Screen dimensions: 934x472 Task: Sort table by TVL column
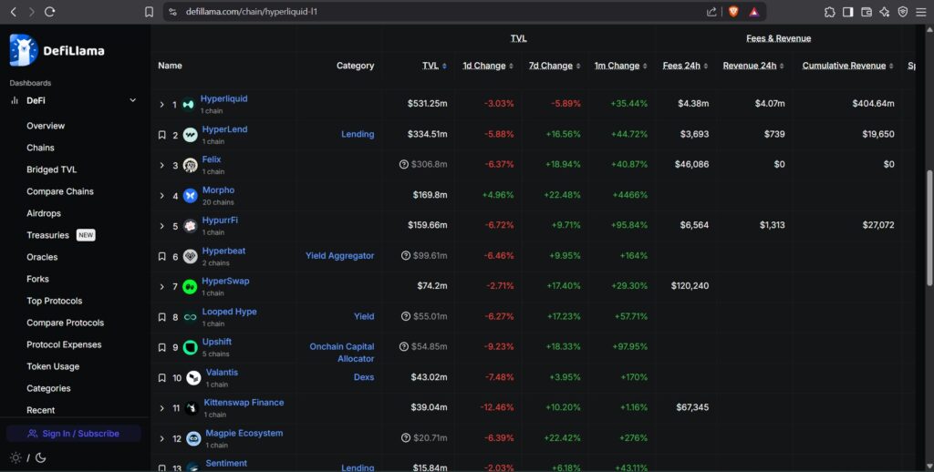[x=434, y=66]
